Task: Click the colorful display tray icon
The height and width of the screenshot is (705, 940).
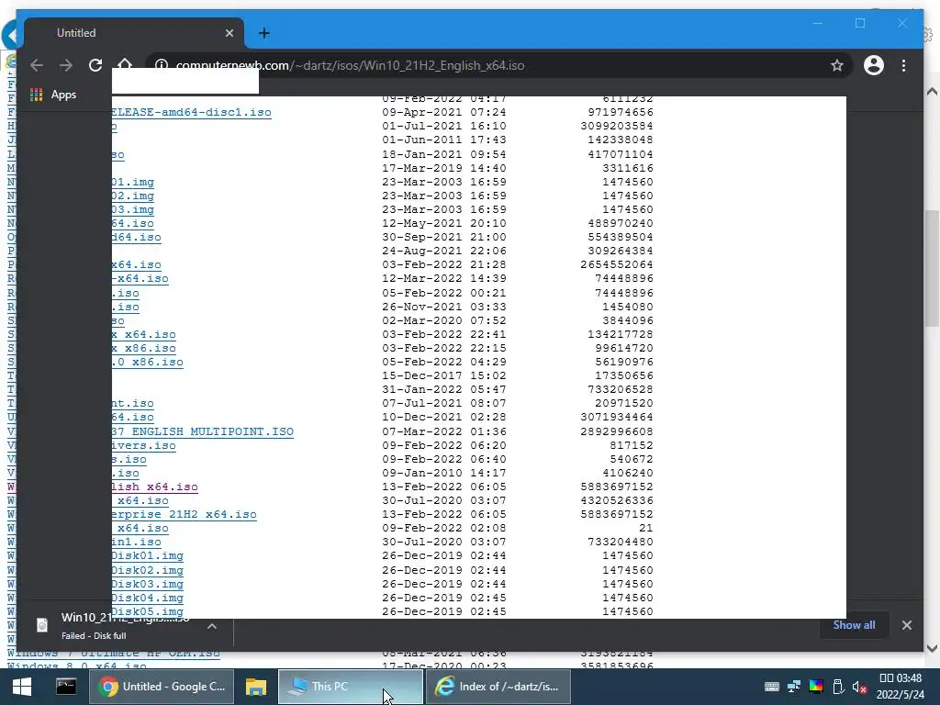Action: click(816, 687)
